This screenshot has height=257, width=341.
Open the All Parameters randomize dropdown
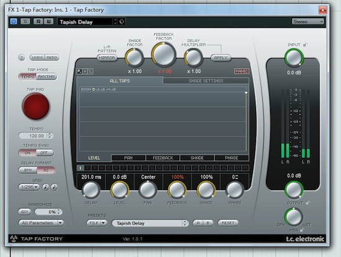[41, 223]
